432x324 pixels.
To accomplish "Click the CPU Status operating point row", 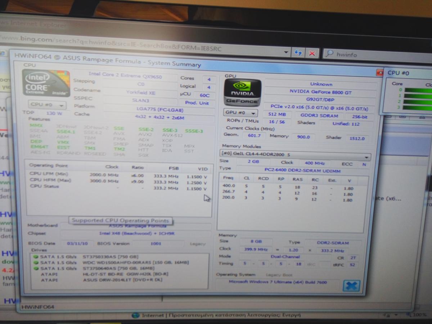I will point(118,188).
